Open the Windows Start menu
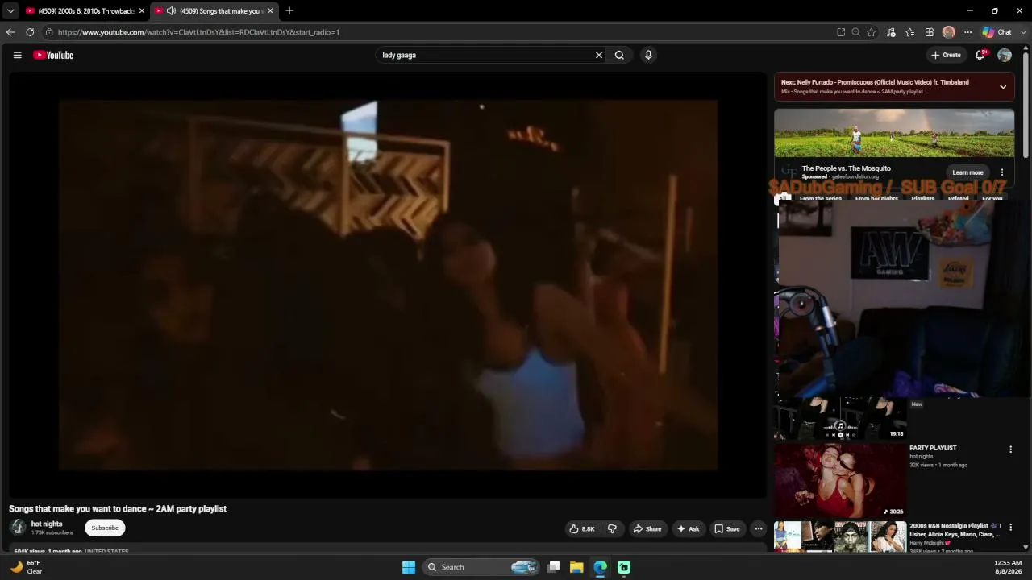This screenshot has height=580, width=1032. (x=409, y=567)
